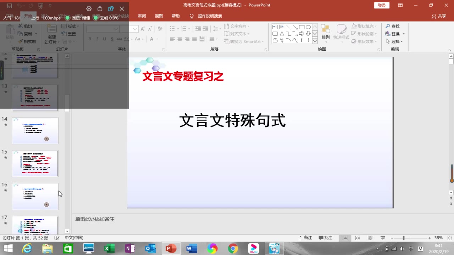The width and height of the screenshot is (454, 255).
Task: Click the Cut (剪切) button
Action: tap(25, 26)
